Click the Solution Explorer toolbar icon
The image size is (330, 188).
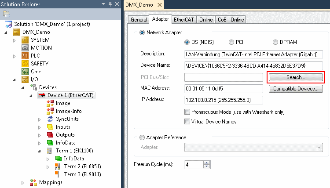7,14
